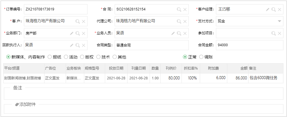Image resolution: width=287 pixels, height=117 pixels.
Task: Select the 新媒体… 业务板块 cell
Action: [x=75, y=78]
